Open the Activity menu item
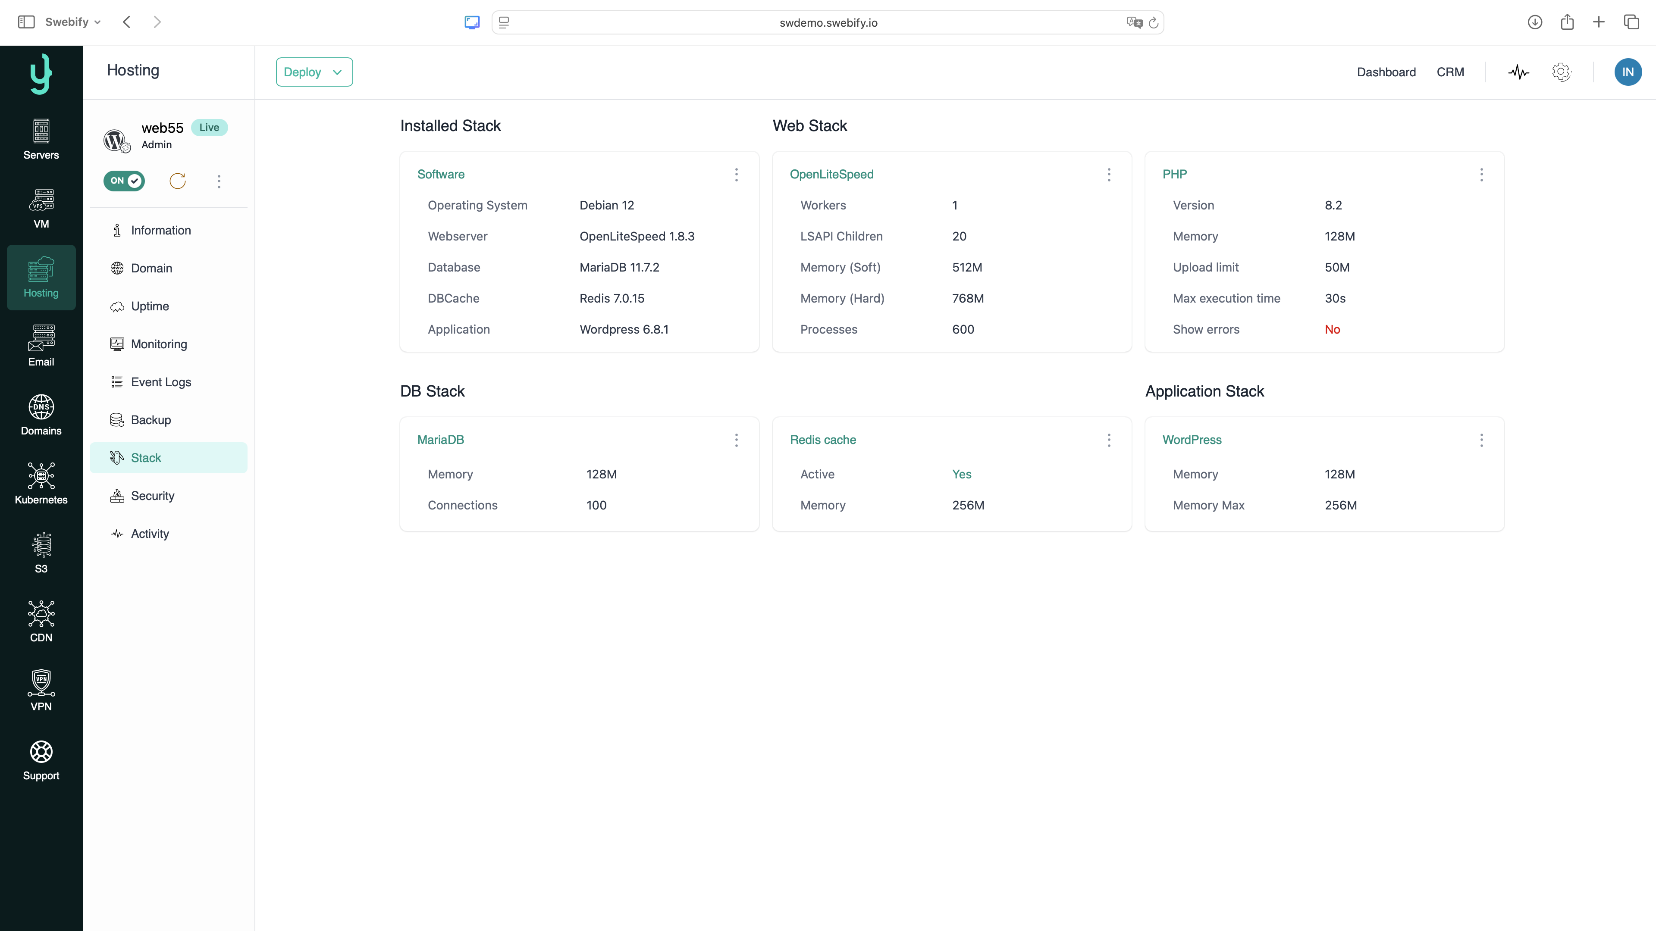Image resolution: width=1656 pixels, height=931 pixels. [x=169, y=533]
